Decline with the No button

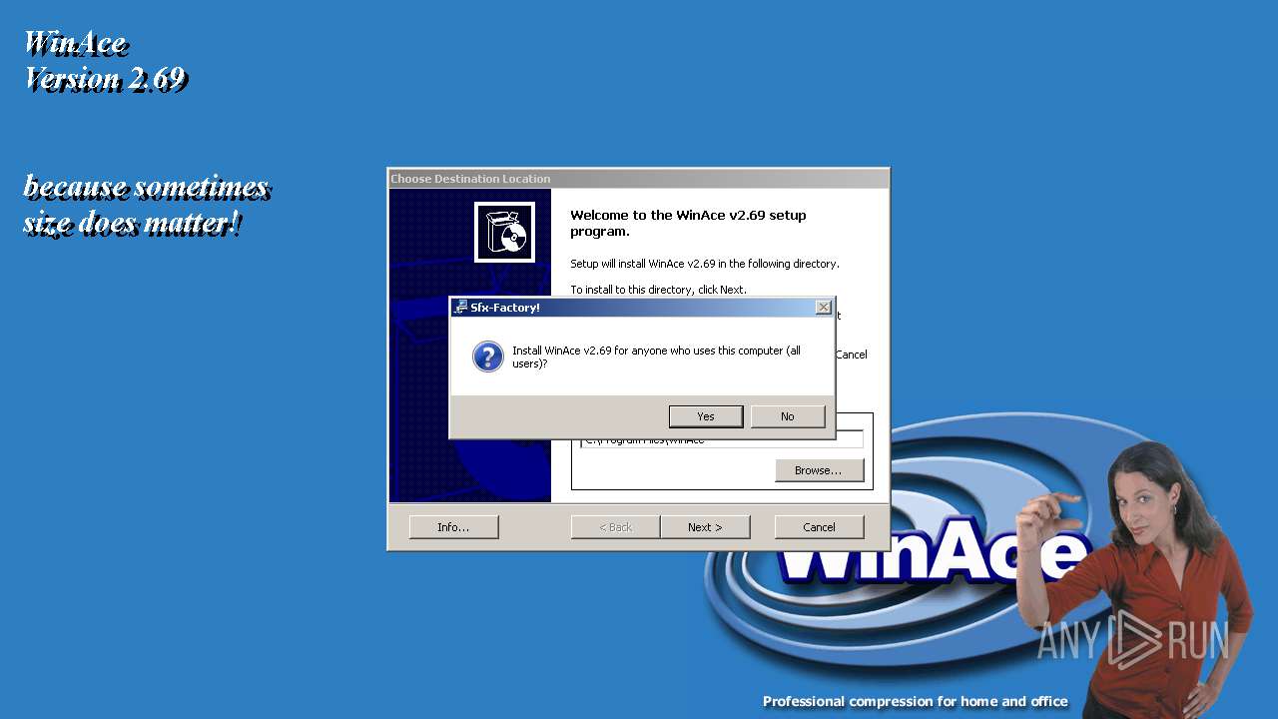coord(788,416)
